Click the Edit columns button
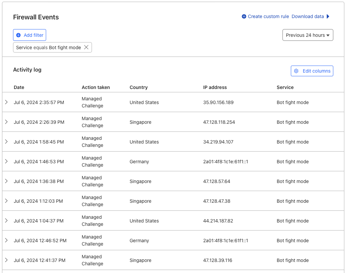This screenshot has height=273, width=347. 312,71
